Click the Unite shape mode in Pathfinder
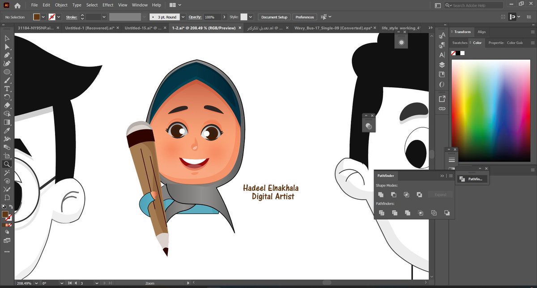 [381, 194]
